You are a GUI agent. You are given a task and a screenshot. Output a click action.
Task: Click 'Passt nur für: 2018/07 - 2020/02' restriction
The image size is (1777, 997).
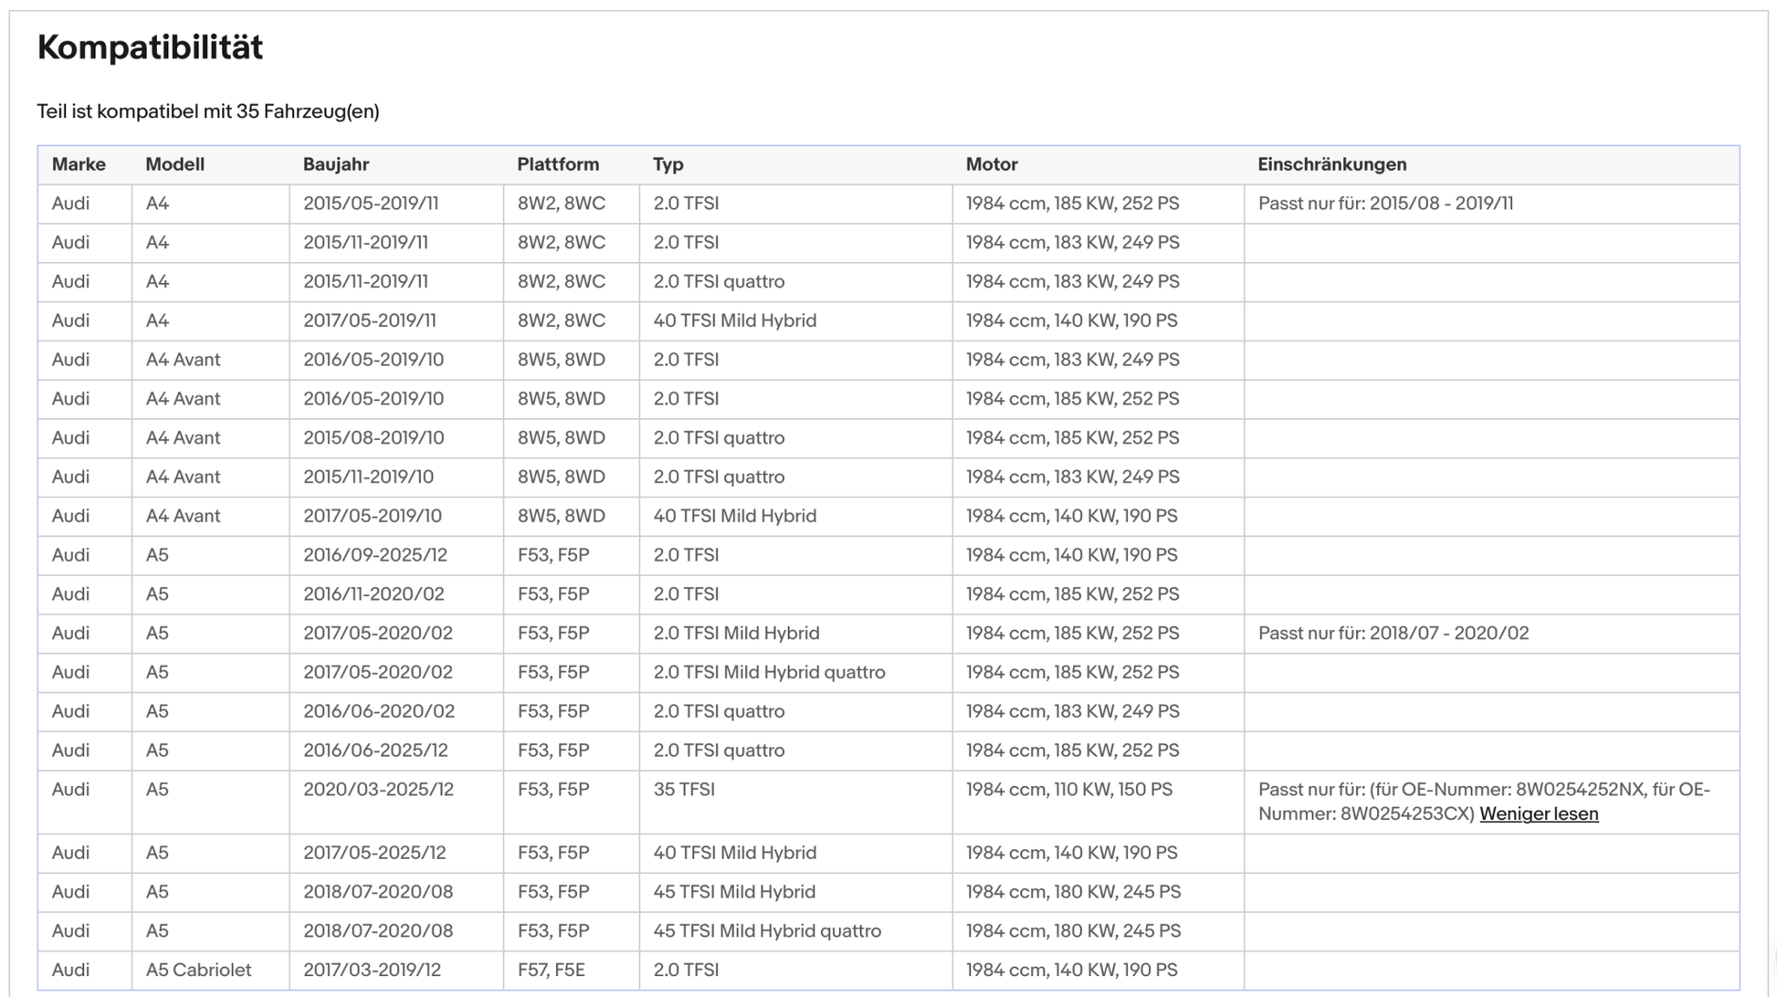(x=1393, y=633)
